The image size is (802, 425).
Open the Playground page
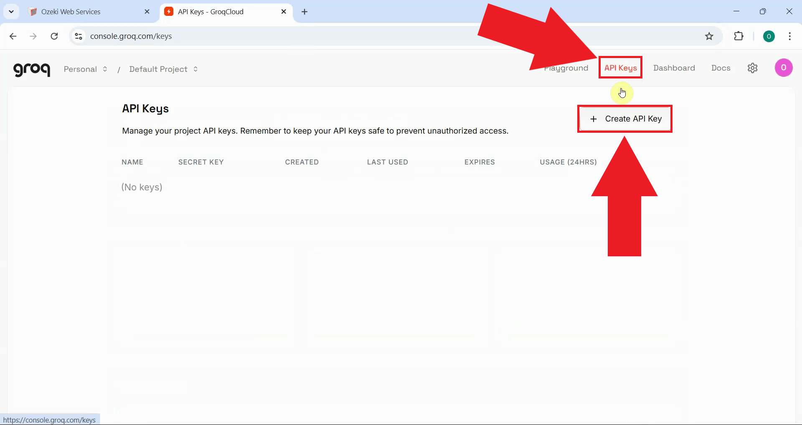pyautogui.click(x=566, y=68)
